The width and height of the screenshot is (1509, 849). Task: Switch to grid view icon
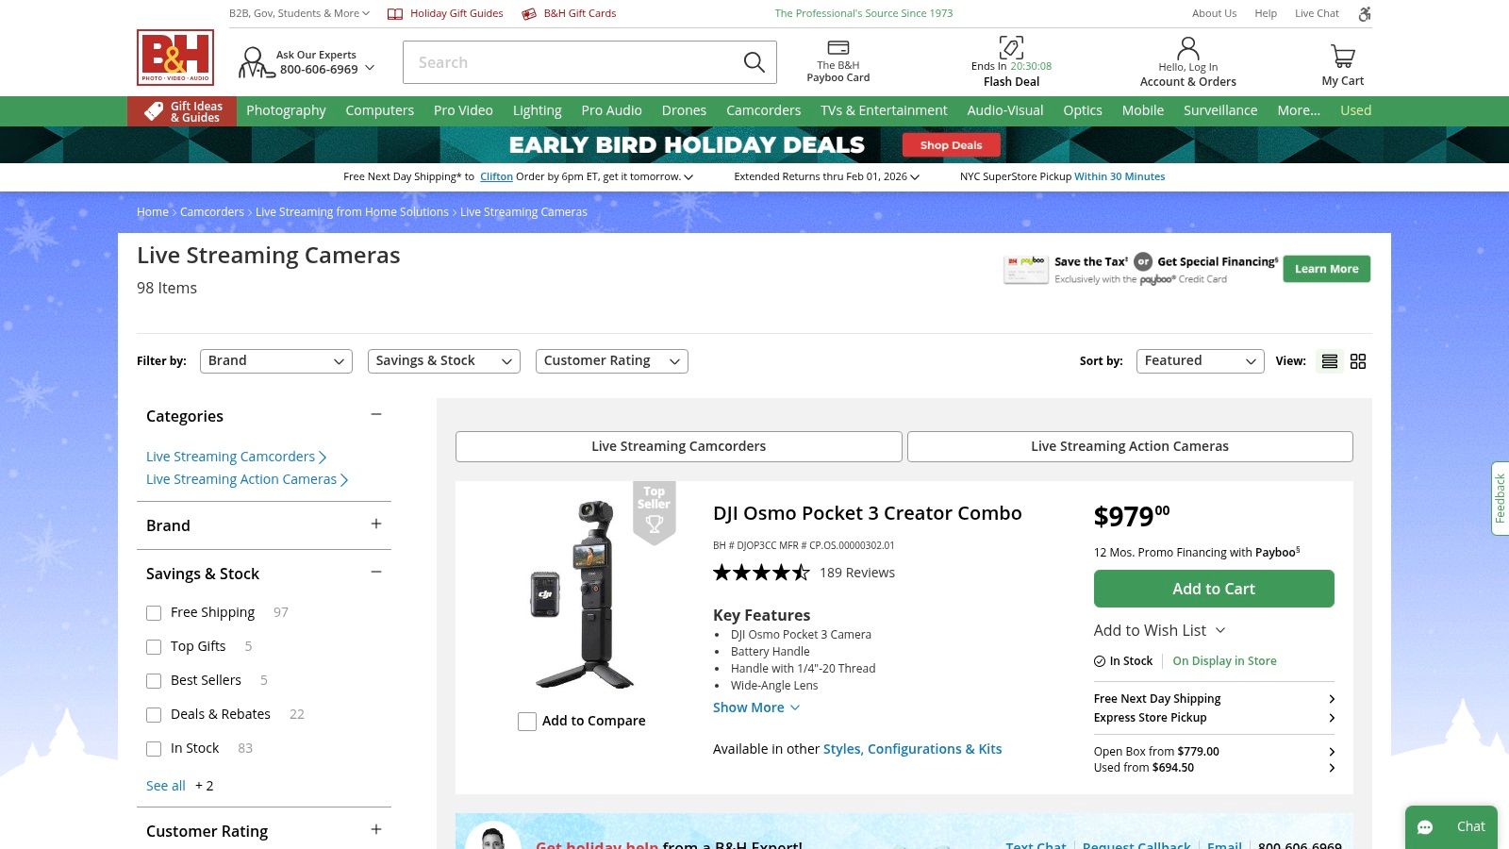click(x=1358, y=361)
